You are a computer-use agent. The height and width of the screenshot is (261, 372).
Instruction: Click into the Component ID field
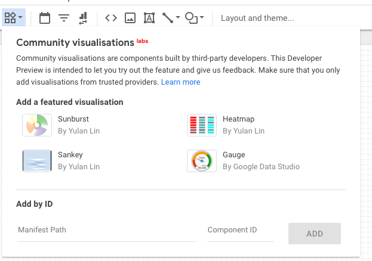tap(240, 230)
